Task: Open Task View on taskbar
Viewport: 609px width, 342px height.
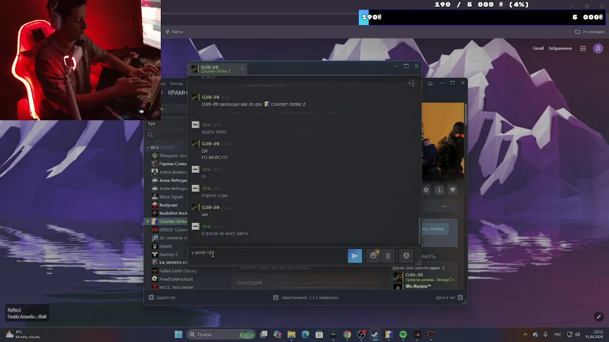Action: (x=264, y=334)
